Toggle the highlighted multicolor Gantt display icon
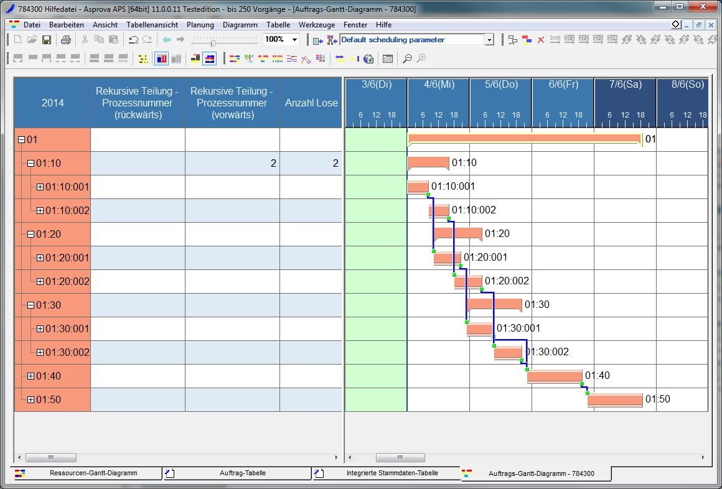Screen dimensions: 722x489 tap(209, 58)
